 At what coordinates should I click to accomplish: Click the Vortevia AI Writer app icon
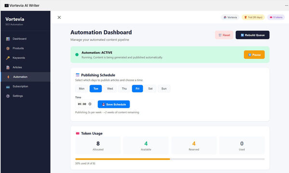point(6,5)
